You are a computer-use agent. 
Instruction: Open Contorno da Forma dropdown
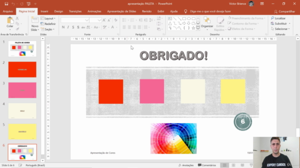coord(243,24)
